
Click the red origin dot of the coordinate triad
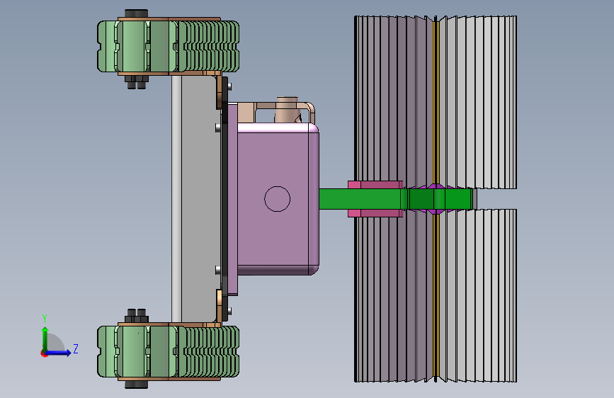pyautogui.click(x=43, y=353)
